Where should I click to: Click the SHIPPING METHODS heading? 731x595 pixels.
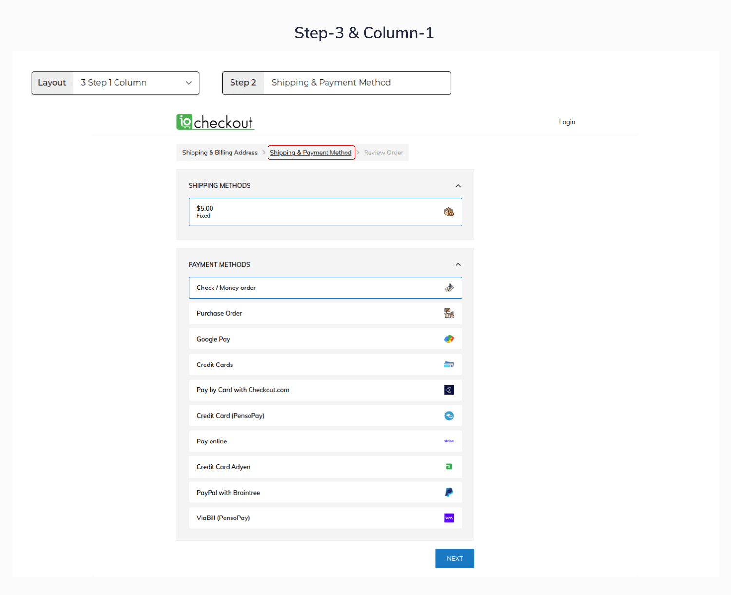(219, 186)
